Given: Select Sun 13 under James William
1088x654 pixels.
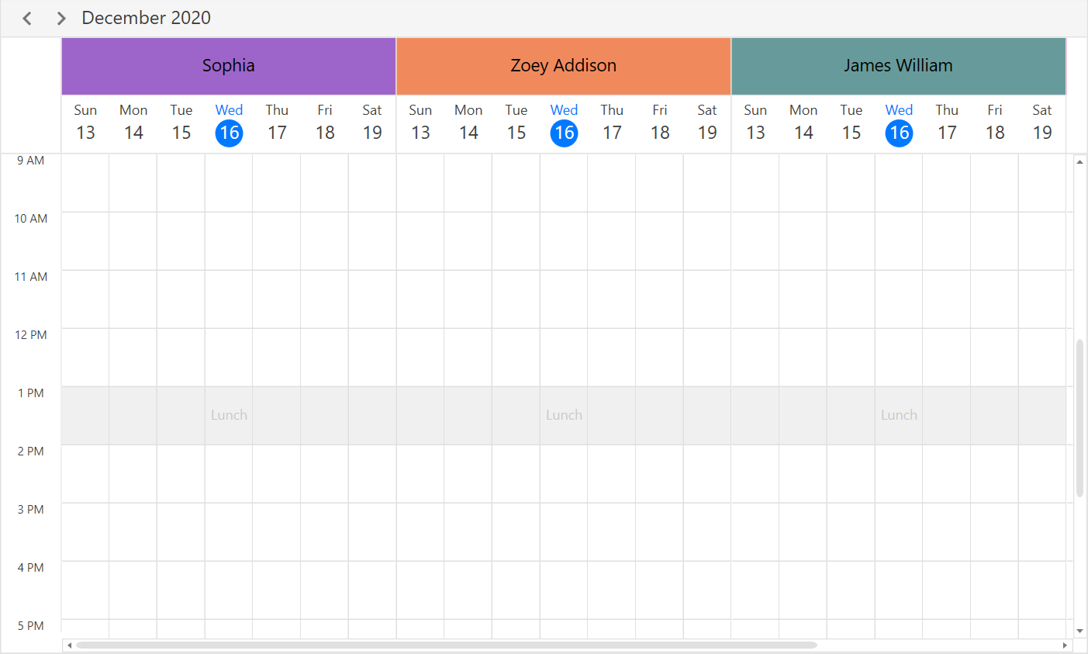Looking at the screenshot, I should pyautogui.click(x=755, y=123).
